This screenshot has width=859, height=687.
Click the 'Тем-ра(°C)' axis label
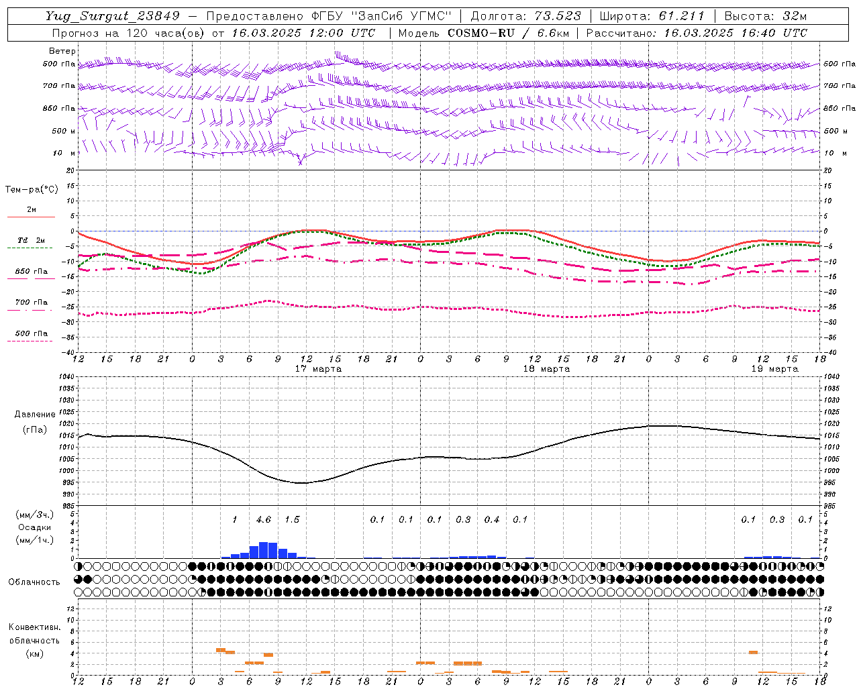(x=32, y=189)
